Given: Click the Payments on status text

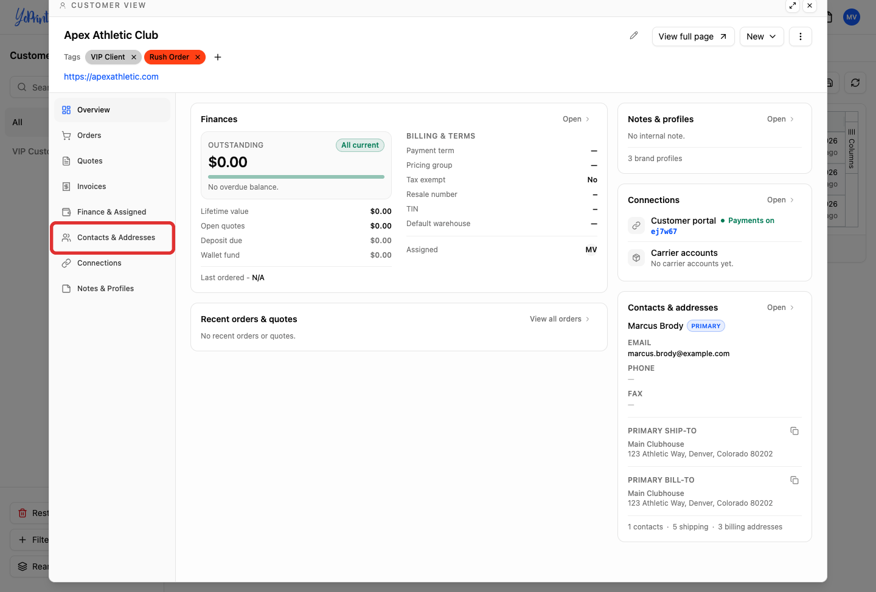Looking at the screenshot, I should coord(751,221).
